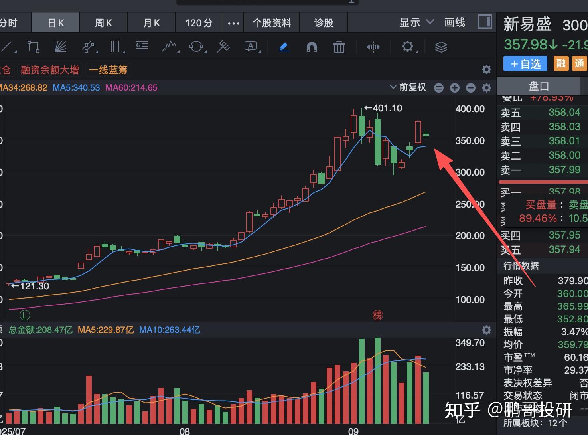This screenshot has height=435, width=588.
Task: Open the more periods menu with ellipsis
Action: pyautogui.click(x=233, y=22)
